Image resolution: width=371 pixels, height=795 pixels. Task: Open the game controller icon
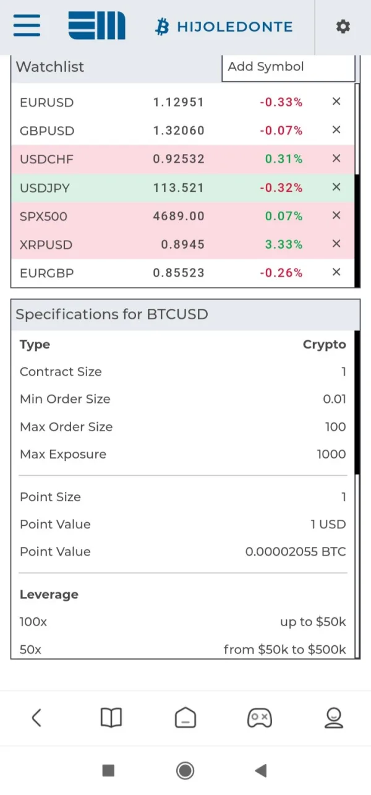(259, 718)
